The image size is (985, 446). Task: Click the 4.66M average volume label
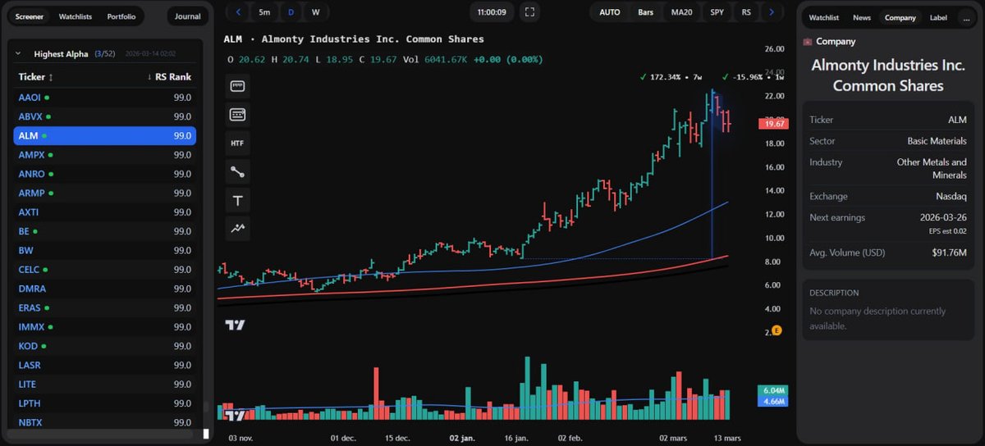pyautogui.click(x=775, y=402)
